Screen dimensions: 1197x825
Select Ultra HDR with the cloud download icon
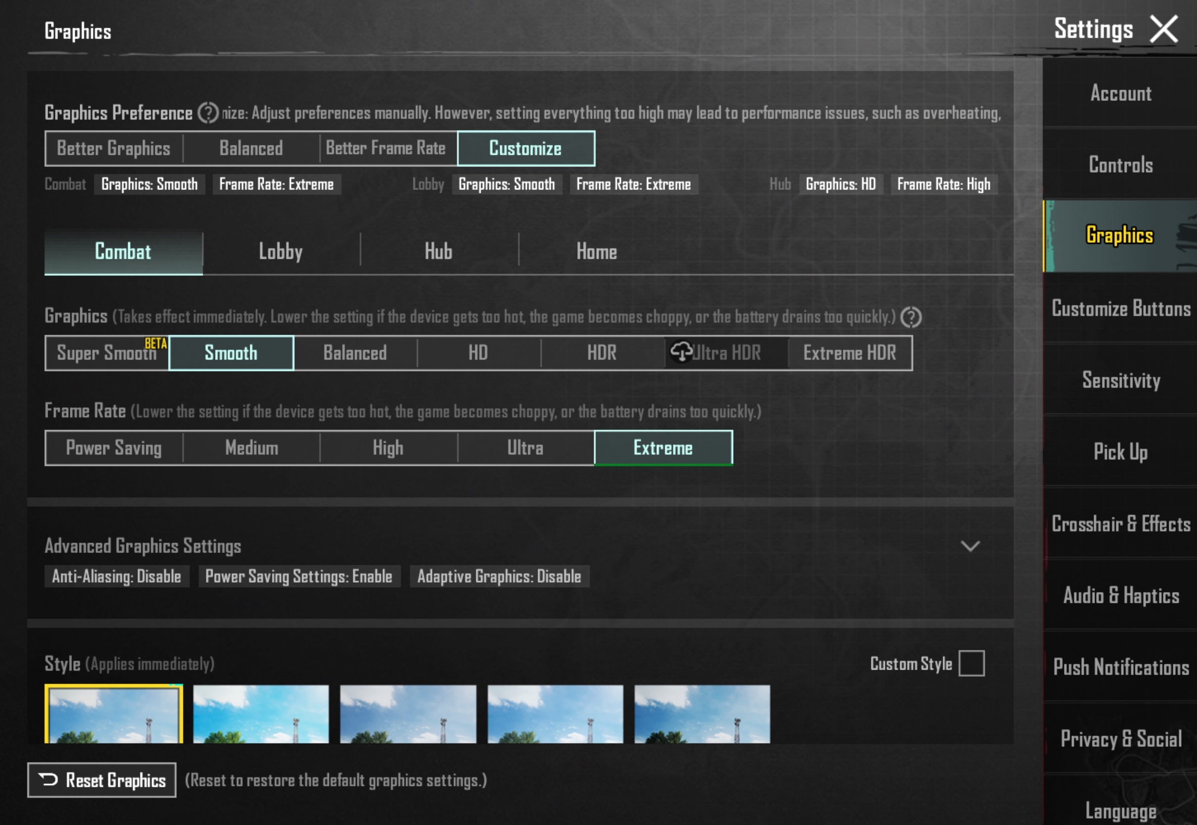(726, 353)
